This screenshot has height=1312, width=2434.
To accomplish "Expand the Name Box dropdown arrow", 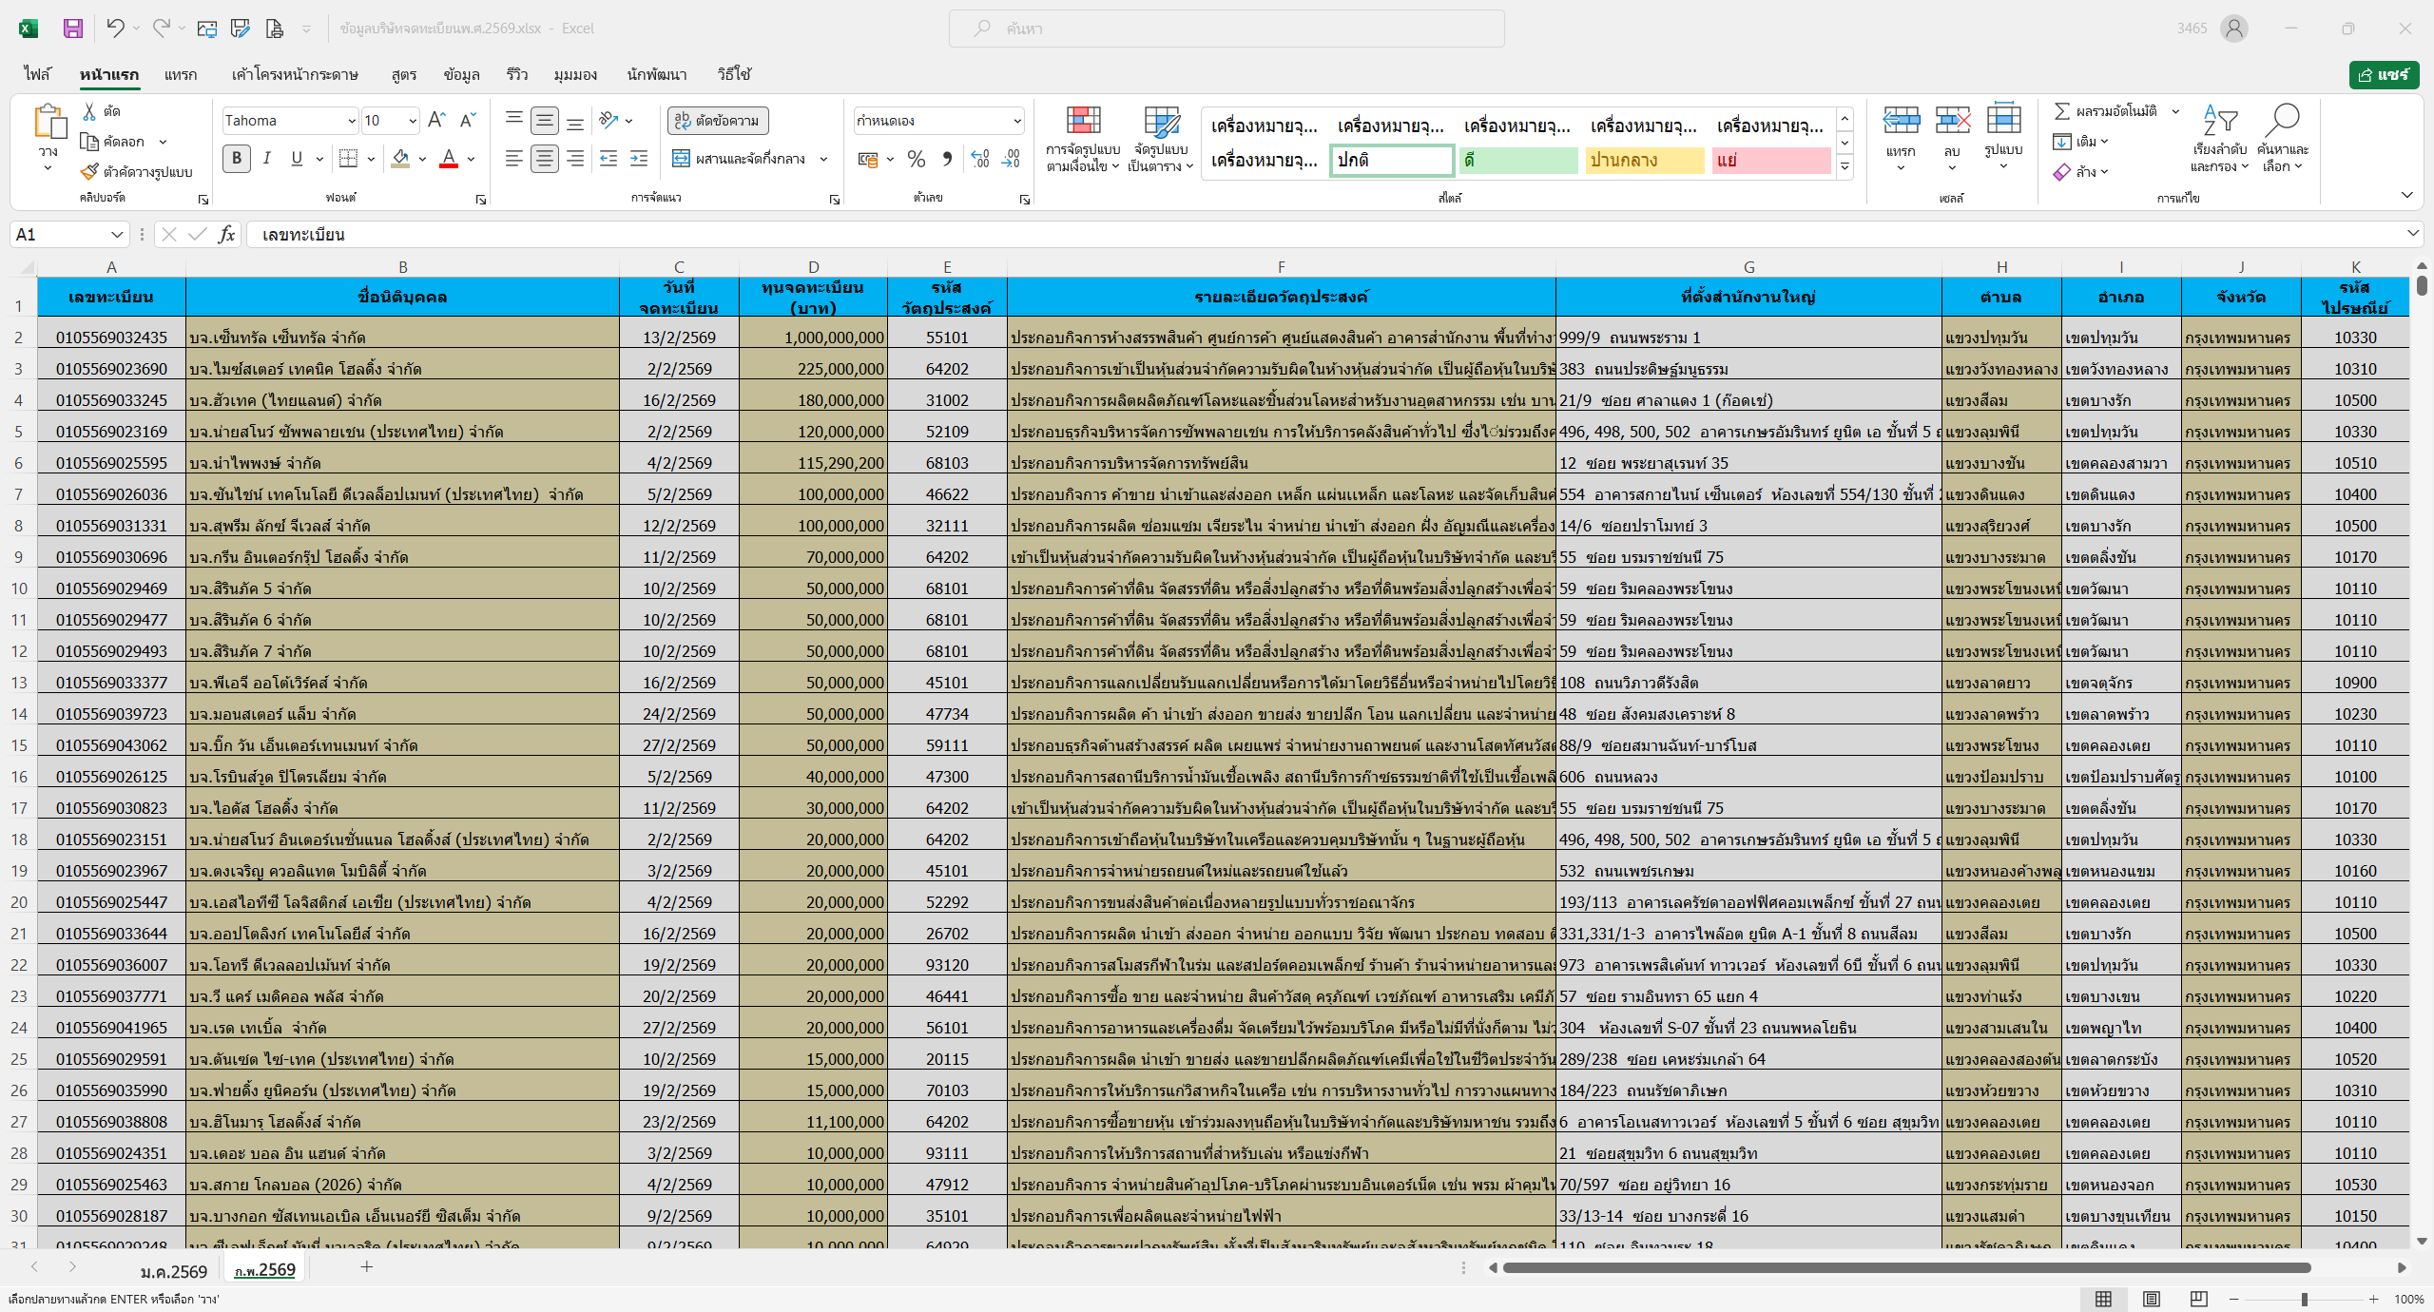I will tap(117, 235).
